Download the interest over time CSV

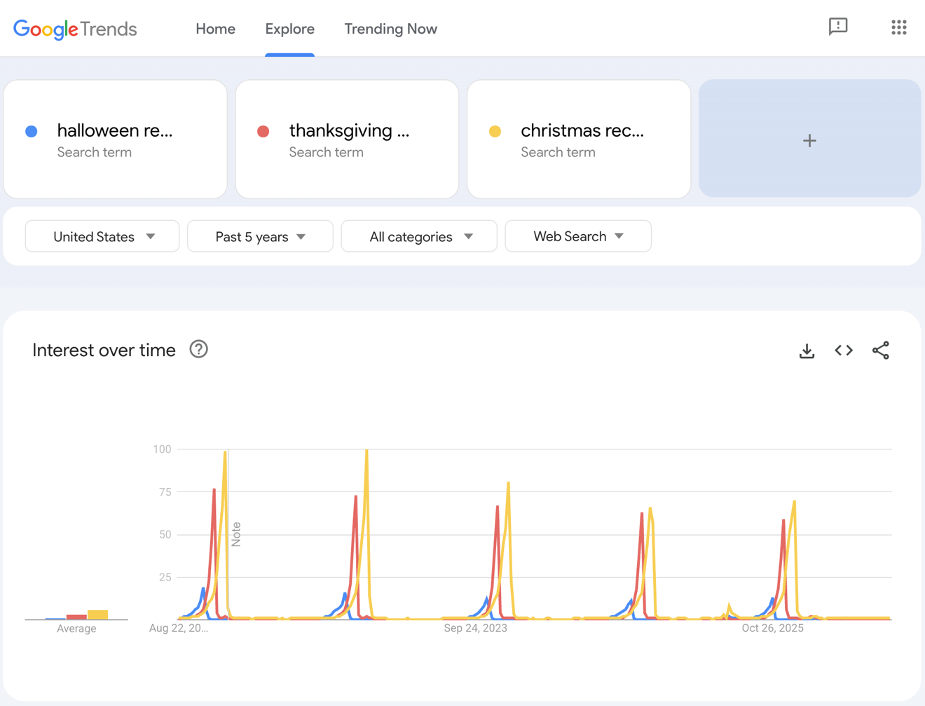(807, 351)
